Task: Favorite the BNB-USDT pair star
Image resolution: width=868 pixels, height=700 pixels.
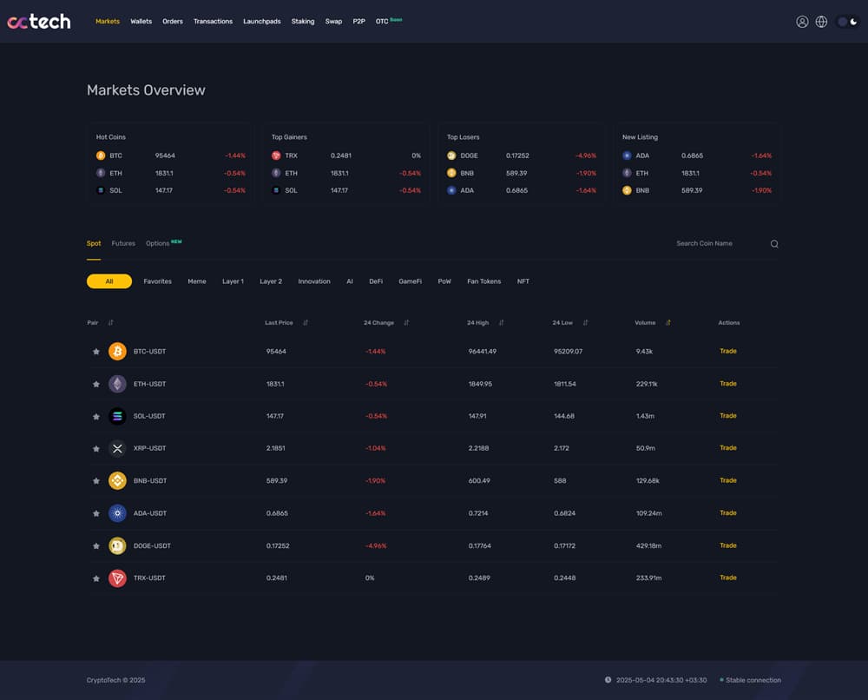Action: 96,480
